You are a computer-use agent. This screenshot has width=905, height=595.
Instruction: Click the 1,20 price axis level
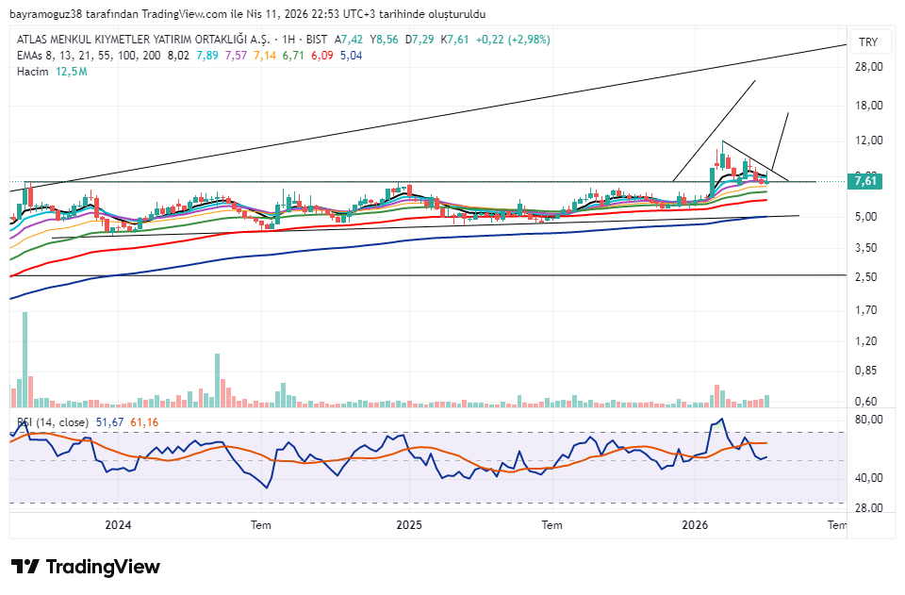[x=867, y=341]
